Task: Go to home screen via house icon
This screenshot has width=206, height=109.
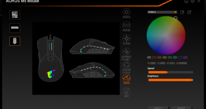Action: pyautogui.click(x=186, y=1)
